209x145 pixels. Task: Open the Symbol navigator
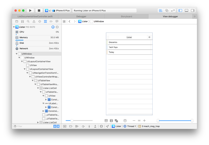(22, 21)
